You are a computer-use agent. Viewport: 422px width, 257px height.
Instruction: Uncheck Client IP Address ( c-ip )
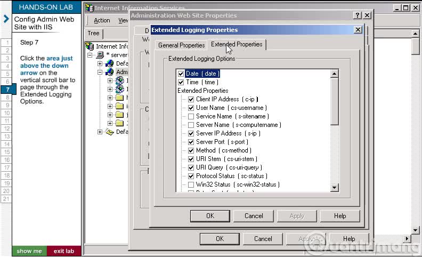(191, 99)
